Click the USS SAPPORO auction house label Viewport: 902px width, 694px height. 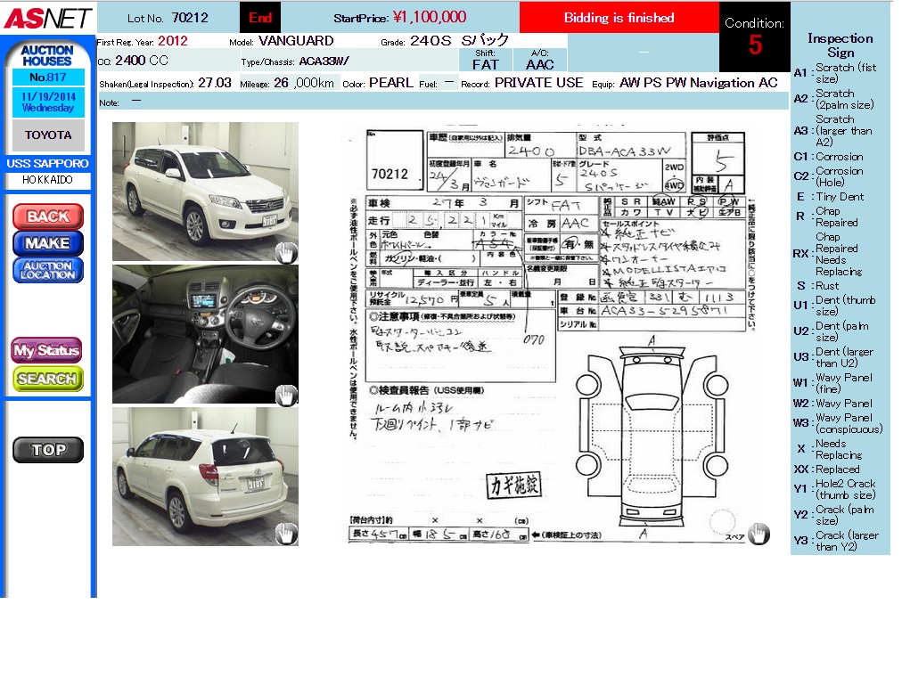(48, 164)
